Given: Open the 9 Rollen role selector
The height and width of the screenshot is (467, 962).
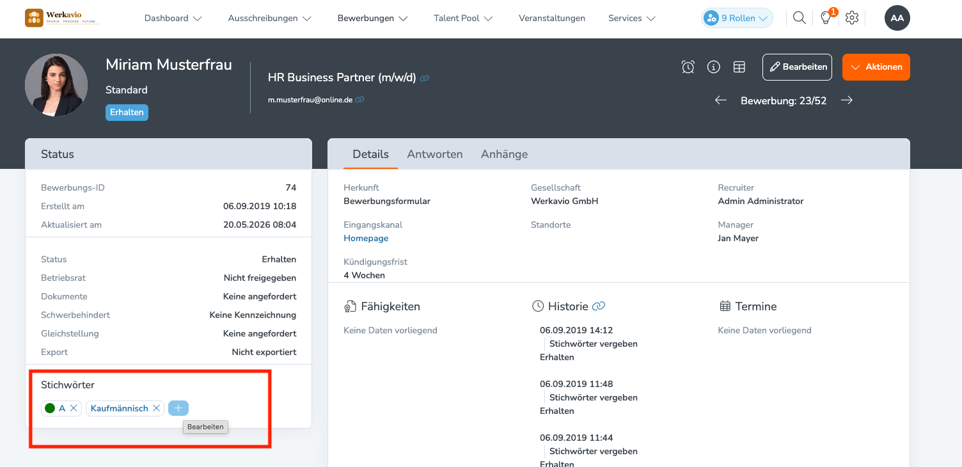Looking at the screenshot, I should 737,18.
